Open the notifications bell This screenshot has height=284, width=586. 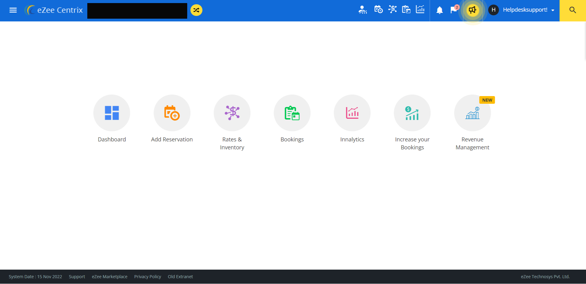click(440, 10)
